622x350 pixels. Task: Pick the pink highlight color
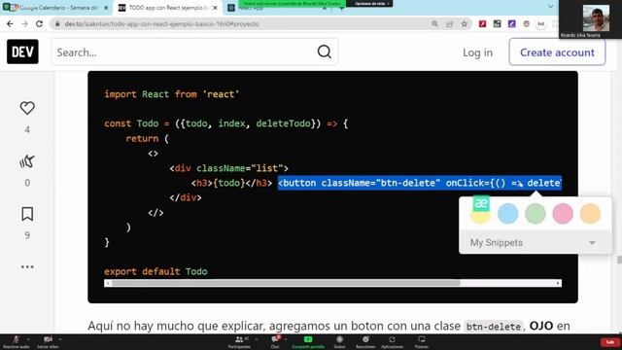[x=563, y=214]
